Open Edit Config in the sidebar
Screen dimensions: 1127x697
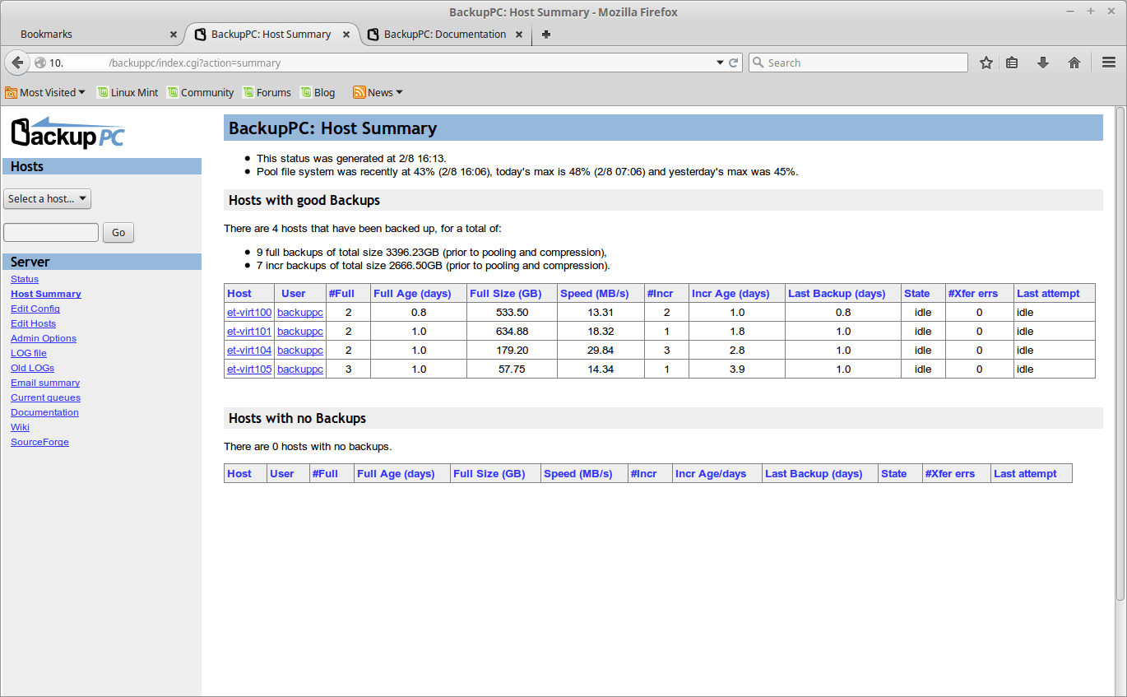coord(35,309)
